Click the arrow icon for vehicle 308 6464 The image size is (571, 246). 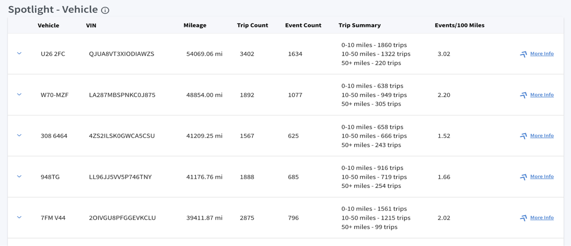click(524, 136)
